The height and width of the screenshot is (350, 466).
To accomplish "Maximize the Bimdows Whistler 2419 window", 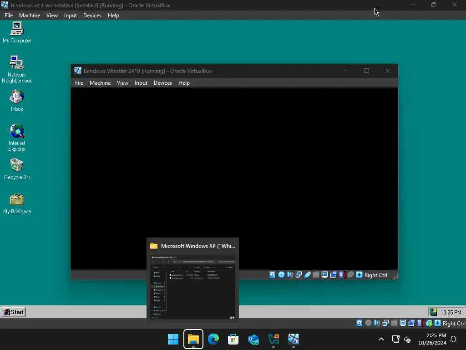I will pos(367,71).
